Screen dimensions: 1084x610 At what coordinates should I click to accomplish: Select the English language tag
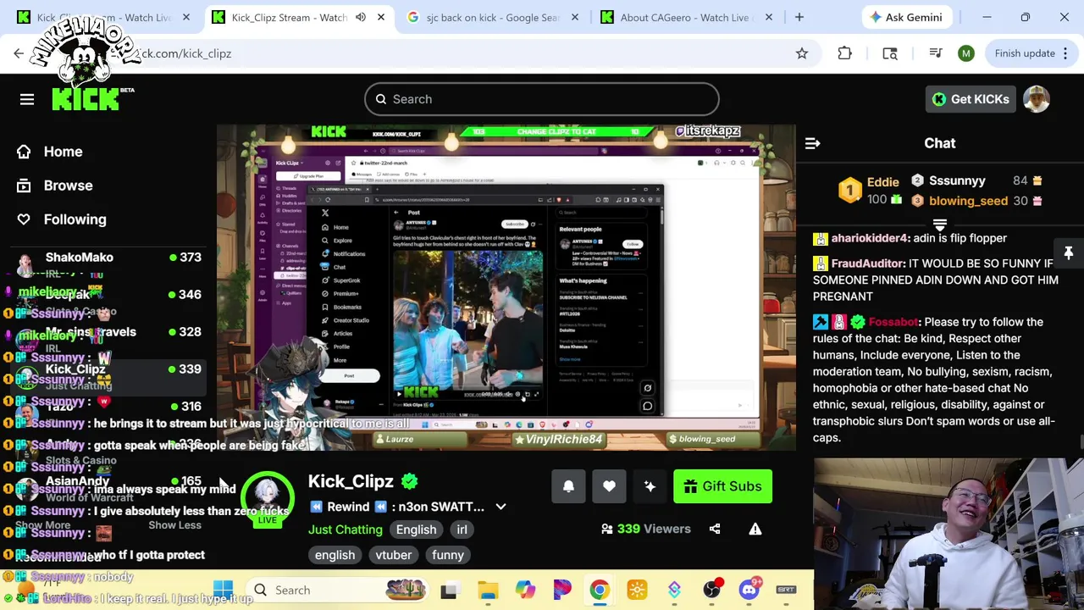tap(416, 530)
